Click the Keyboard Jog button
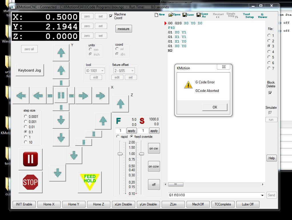Image resolution: width=292 pixels, height=220 pixels. [30, 70]
